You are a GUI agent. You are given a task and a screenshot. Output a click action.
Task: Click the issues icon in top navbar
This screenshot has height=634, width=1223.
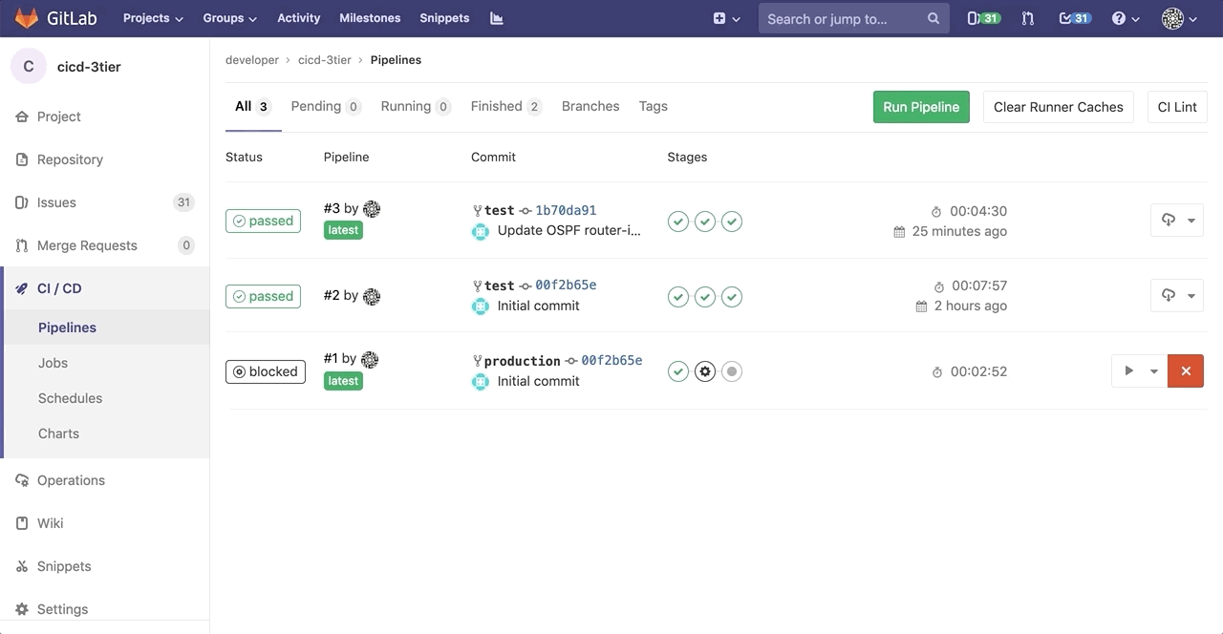pos(983,18)
